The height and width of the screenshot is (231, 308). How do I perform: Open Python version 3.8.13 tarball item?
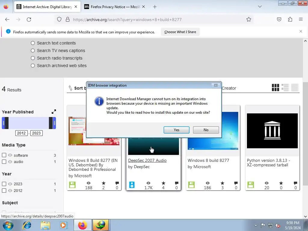tap(268, 163)
